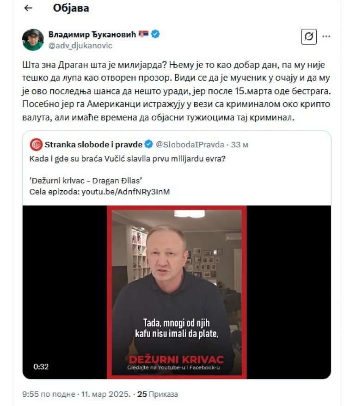Click the blue verified badge next to Ђукановић
356x406 pixels.
point(155,34)
